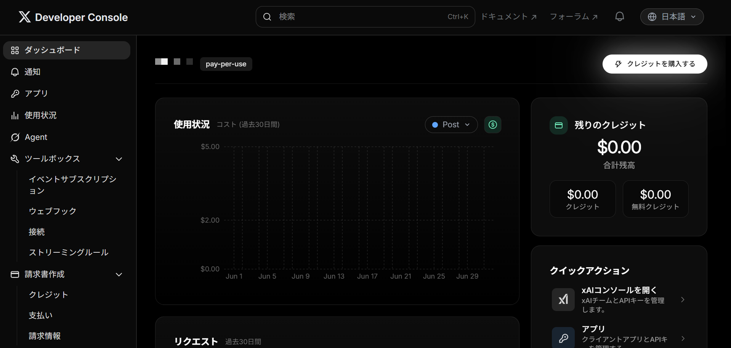The height and width of the screenshot is (348, 731).
Task: Click the Agent icon in sidebar
Action: tap(15, 137)
